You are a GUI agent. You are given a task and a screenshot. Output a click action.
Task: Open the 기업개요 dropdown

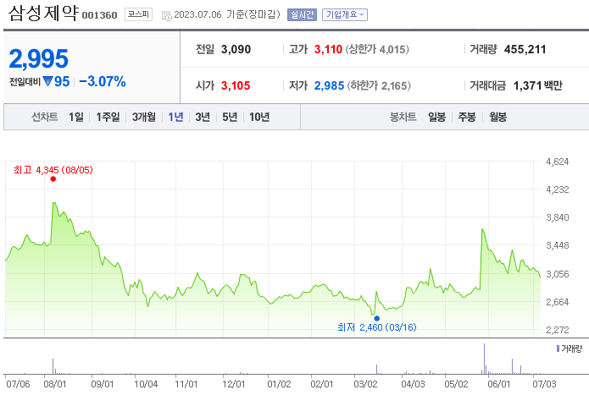[x=344, y=14]
